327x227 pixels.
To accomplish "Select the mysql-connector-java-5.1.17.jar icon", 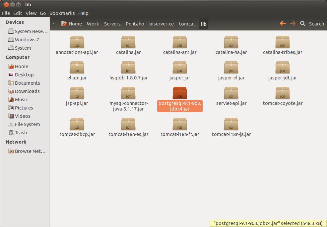I will pos(128,93).
